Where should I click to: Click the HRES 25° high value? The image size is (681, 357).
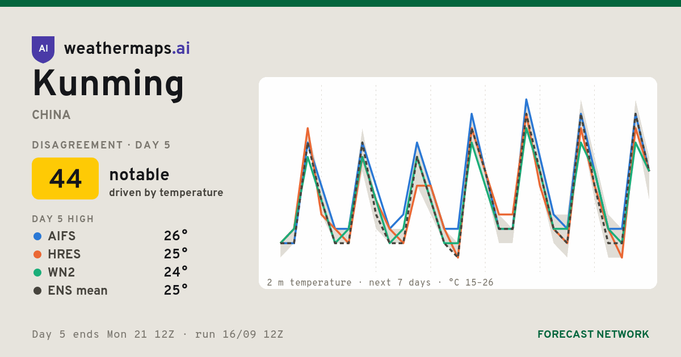(175, 254)
